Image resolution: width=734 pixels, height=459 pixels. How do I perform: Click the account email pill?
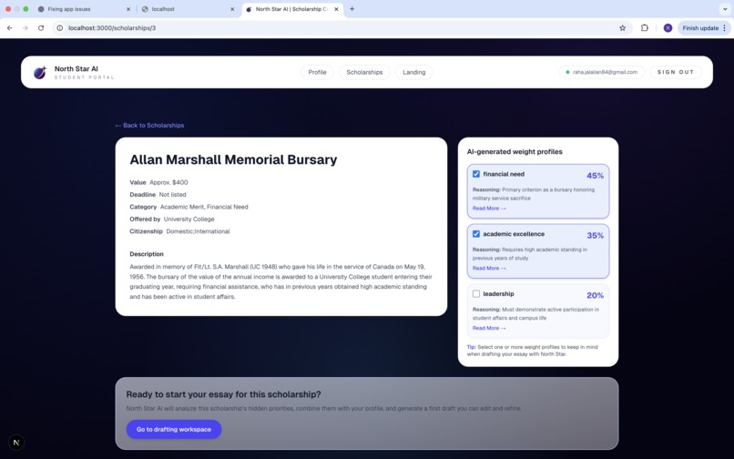click(x=602, y=72)
